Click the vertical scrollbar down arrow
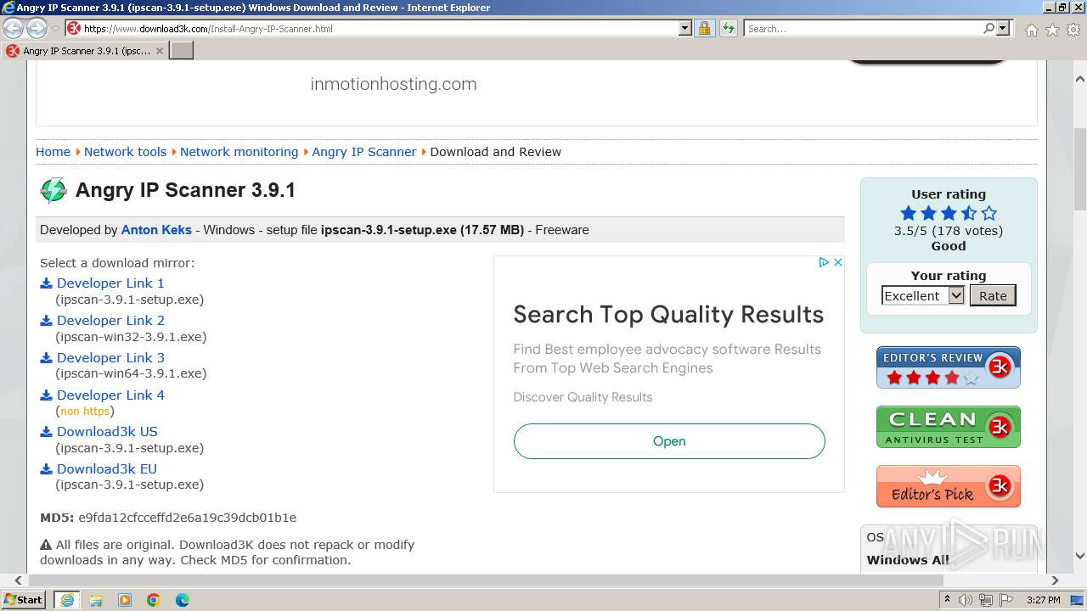The height and width of the screenshot is (611, 1087). tap(1080, 556)
